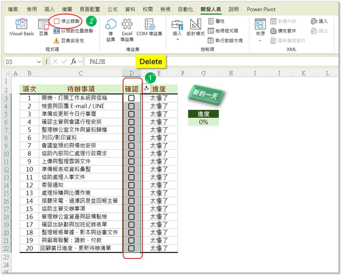
Task: Check the box for 回顧當日進度、更新待辦清單
Action: pos(131,248)
